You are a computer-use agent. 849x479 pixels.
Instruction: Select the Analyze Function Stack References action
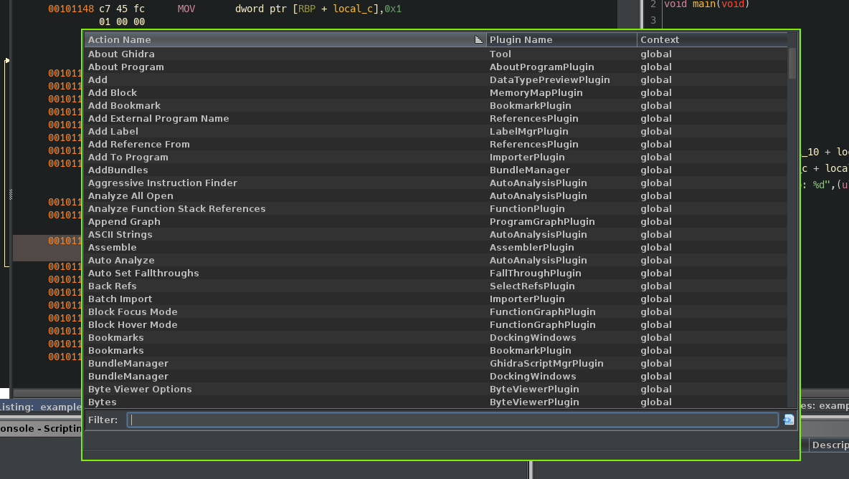(436, 208)
